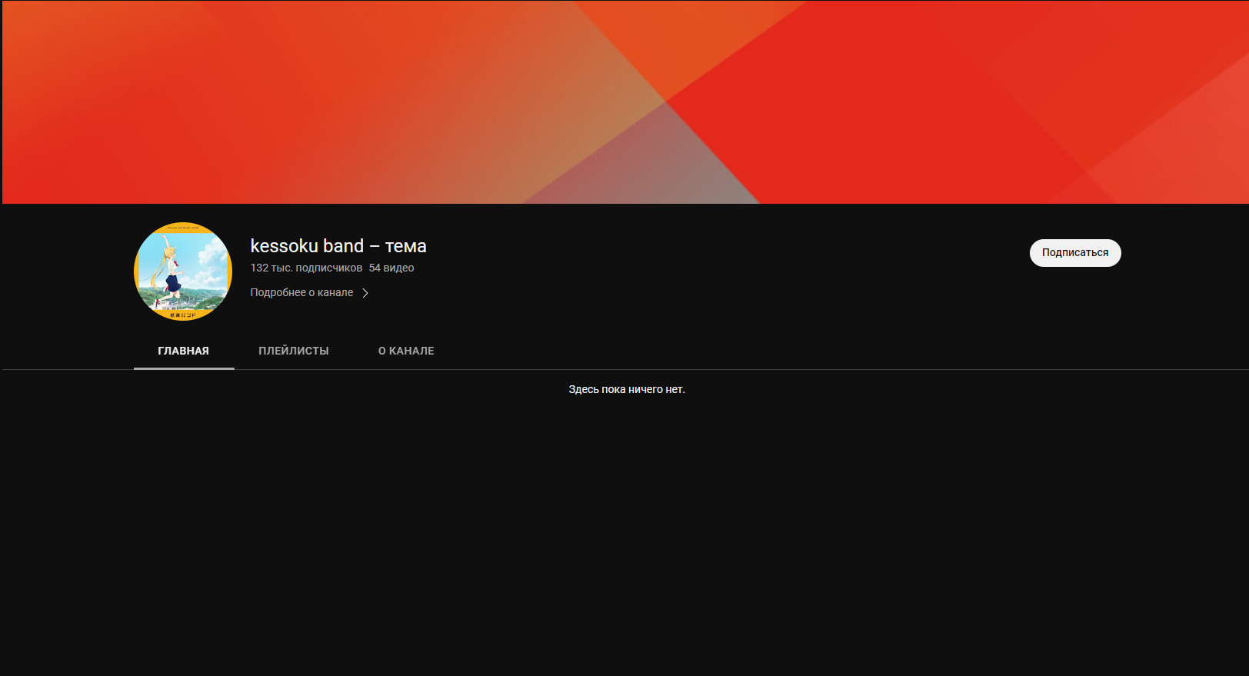Select the ГЛАВНАЯ tab
Screen dimensions: 1249x676
tap(183, 351)
